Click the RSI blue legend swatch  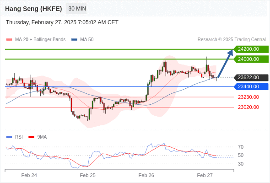tap(9, 137)
